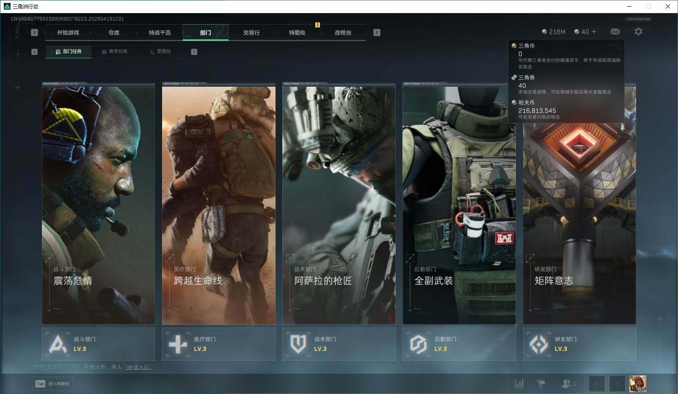678x394 pixels.
Task: Go to the 开始游戏 tab
Action: click(x=68, y=33)
